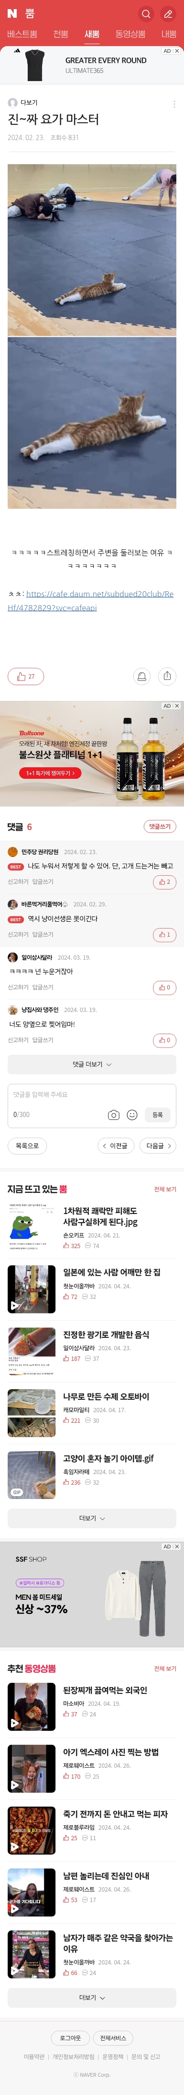Close the Bullsone ad banner
The image size is (184, 2095).
[177, 706]
